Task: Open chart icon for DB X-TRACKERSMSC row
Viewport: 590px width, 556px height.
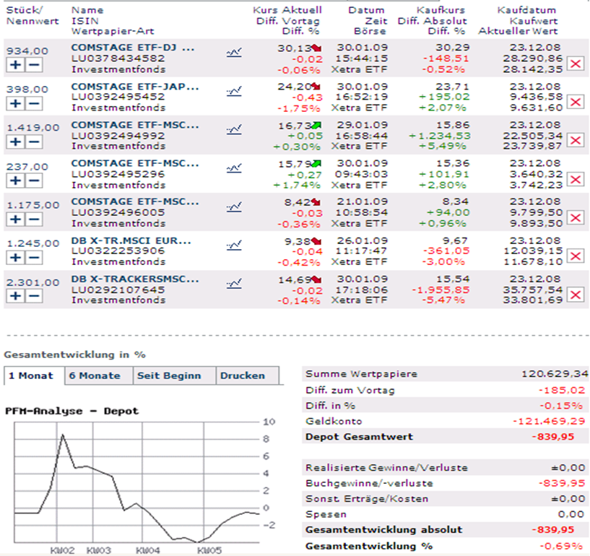Action: (x=234, y=283)
